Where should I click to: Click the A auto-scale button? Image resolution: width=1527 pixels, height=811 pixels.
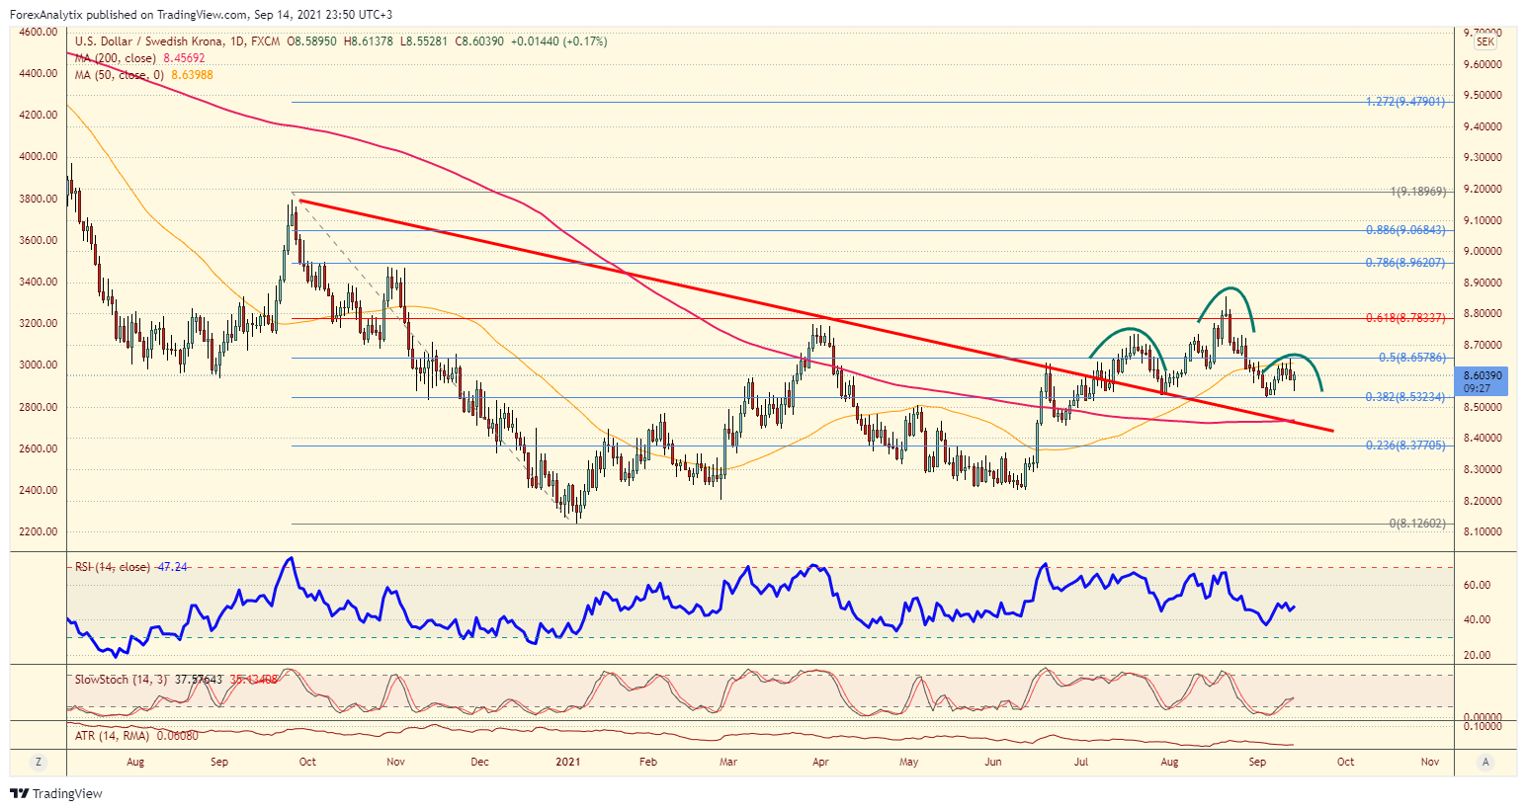[1485, 762]
